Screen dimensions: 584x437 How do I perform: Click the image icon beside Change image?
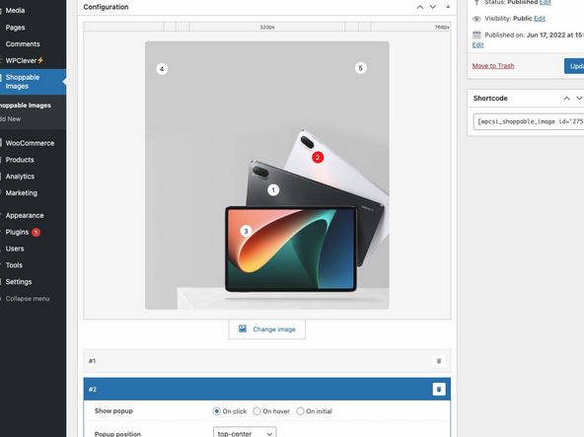pyautogui.click(x=243, y=328)
